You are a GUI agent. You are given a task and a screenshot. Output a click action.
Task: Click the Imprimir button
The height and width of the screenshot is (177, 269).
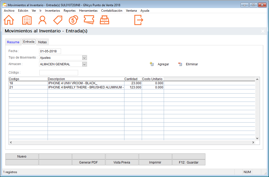155,162
